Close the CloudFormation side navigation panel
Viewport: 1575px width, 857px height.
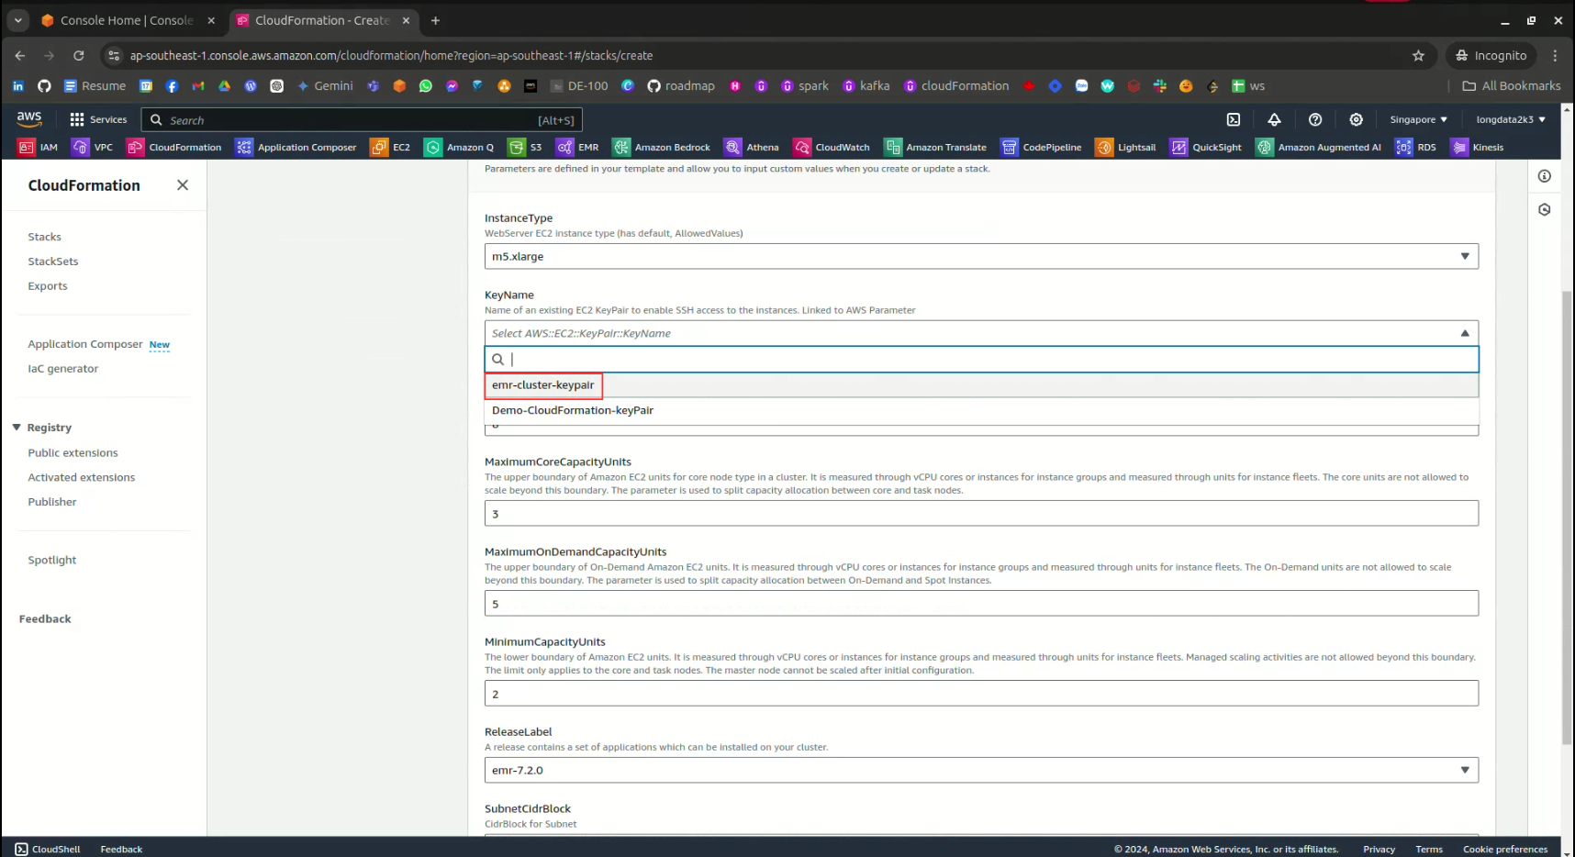tap(183, 185)
